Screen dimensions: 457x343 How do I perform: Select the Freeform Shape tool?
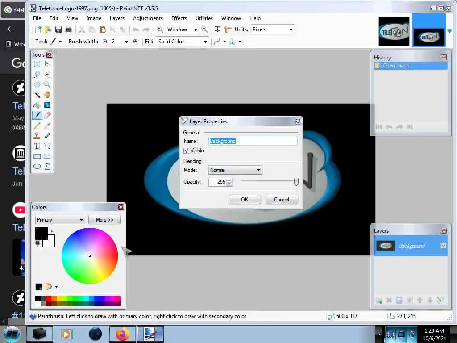[x=47, y=167]
